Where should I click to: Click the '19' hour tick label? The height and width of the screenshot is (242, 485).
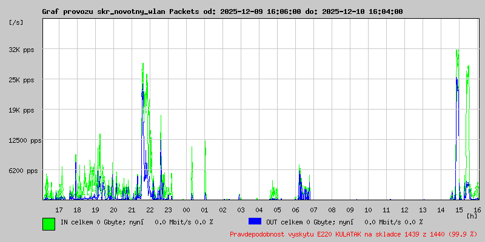click(x=95, y=210)
